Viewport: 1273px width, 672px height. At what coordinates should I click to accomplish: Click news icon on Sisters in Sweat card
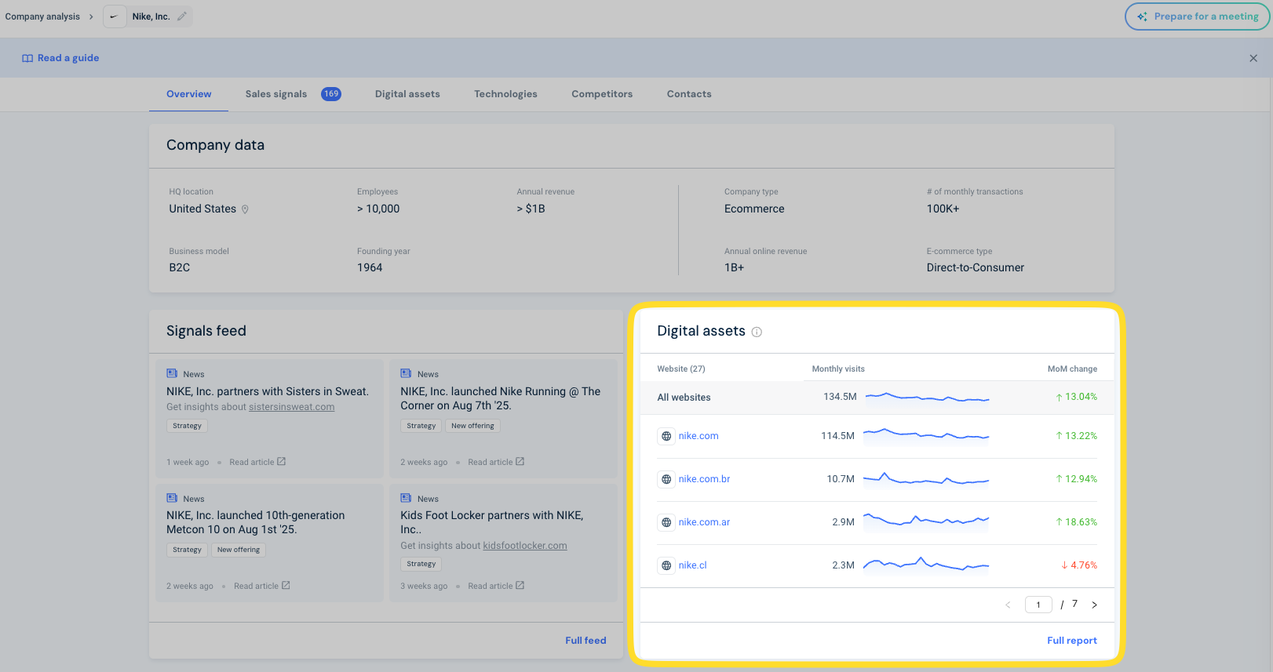172,374
